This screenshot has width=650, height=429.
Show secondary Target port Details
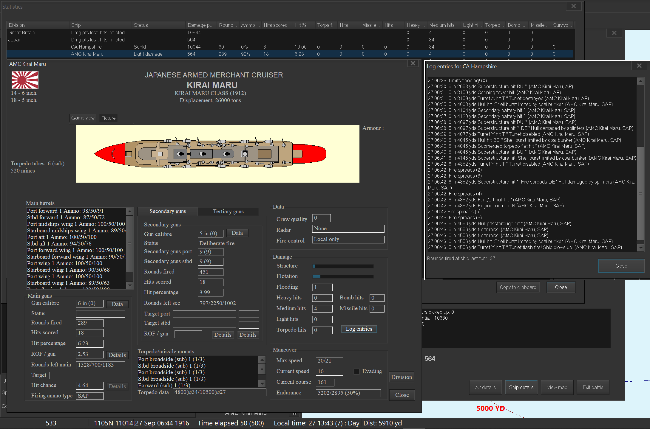pos(223,335)
